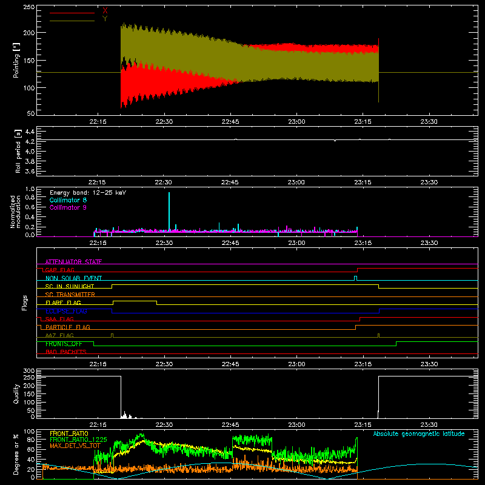Click the NON_SOLAR_EVENT cyan pulse near 23:13

coord(355,278)
